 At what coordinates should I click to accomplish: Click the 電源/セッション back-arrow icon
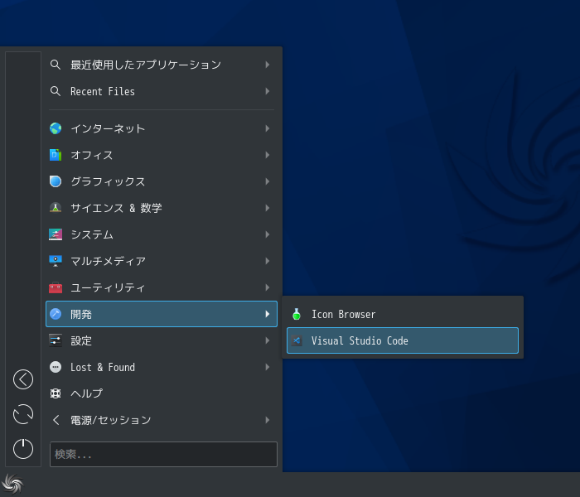click(x=56, y=420)
